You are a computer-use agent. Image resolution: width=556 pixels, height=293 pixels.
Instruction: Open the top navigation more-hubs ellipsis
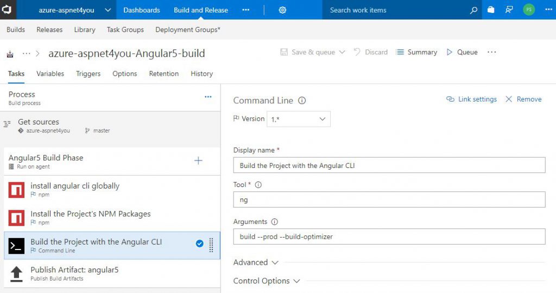(x=246, y=10)
